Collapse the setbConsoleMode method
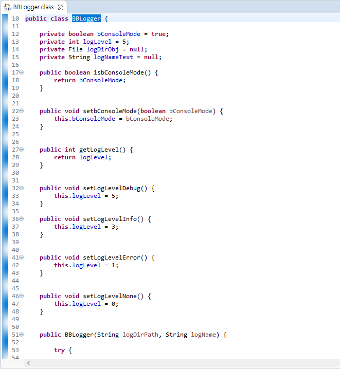Viewport: 340px width, 369px height. click(21, 111)
